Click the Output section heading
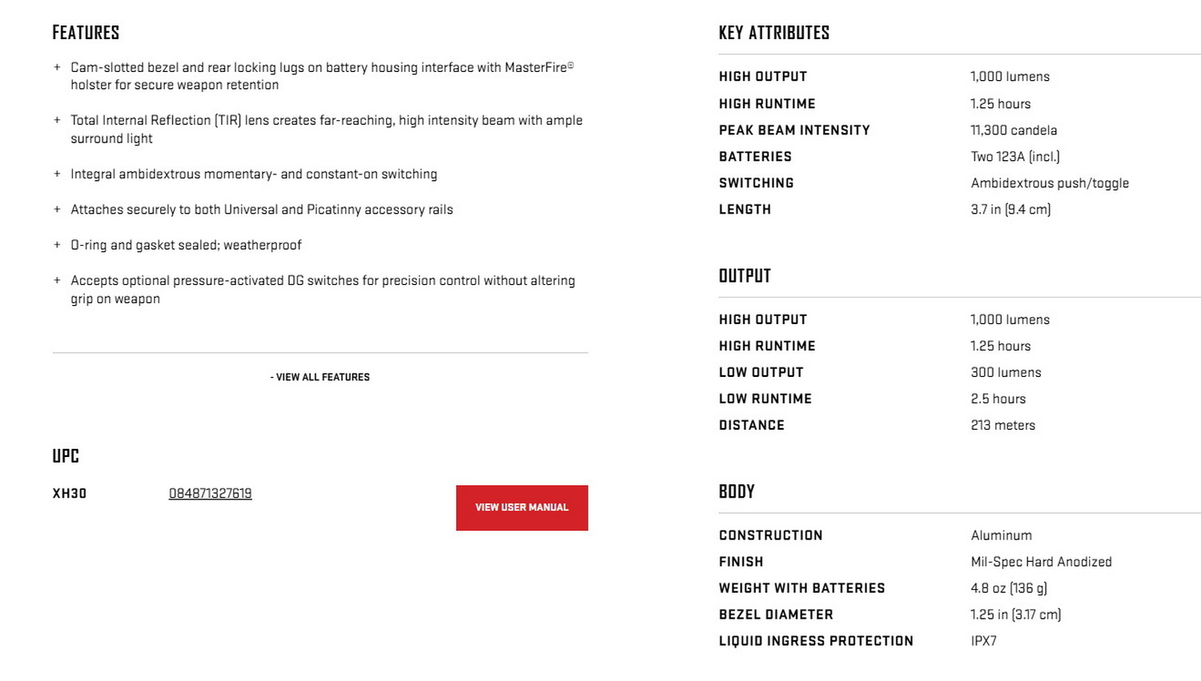The width and height of the screenshot is (1201, 681). (x=745, y=276)
